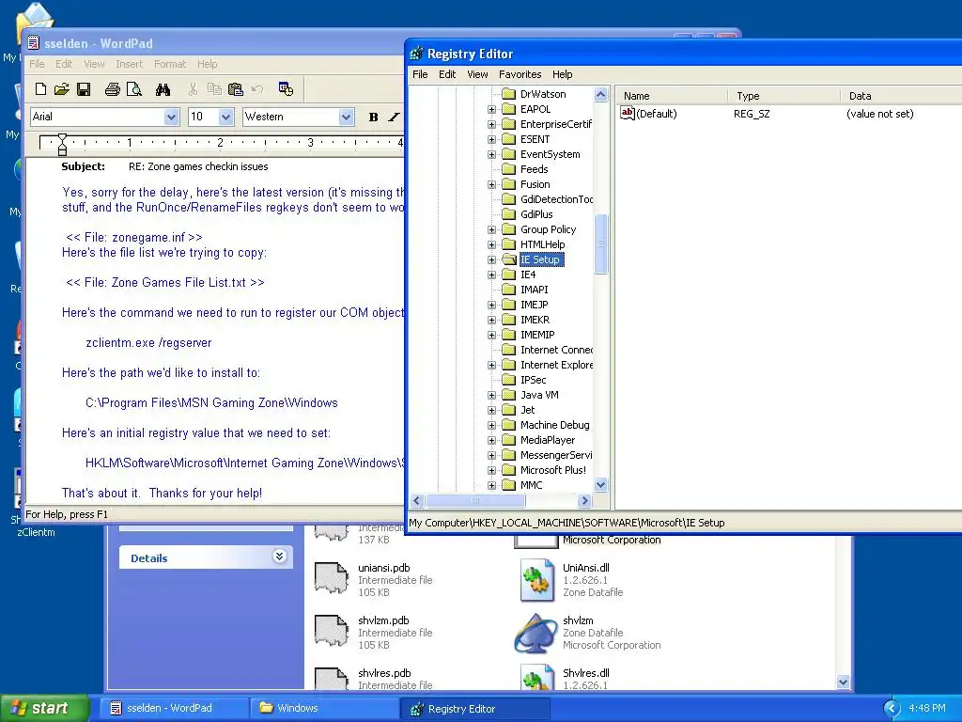Toggle Bold formatting in WordPad
Screen dimensions: 962x722
point(373,117)
